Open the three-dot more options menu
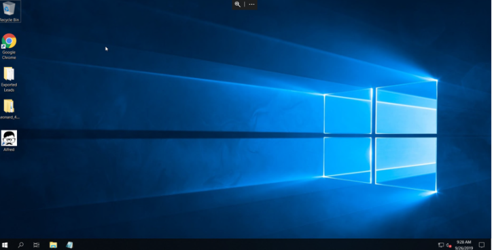The width and height of the screenshot is (492, 250). point(251,4)
